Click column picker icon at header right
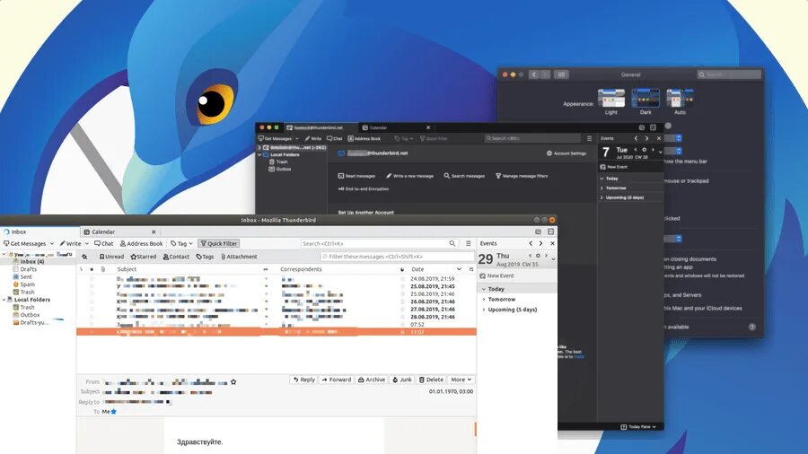 [471, 269]
